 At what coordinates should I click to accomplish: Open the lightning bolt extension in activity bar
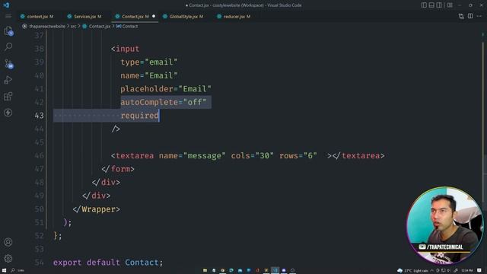click(x=8, y=113)
